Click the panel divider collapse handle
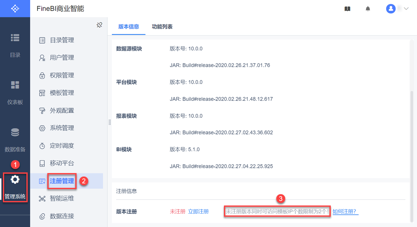Screen dimensions: 417x227 [109, 122]
